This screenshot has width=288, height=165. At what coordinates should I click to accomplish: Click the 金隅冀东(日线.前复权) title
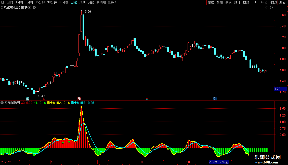pyautogui.click(x=16, y=8)
